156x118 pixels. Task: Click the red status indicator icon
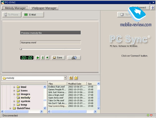click(x=151, y=115)
